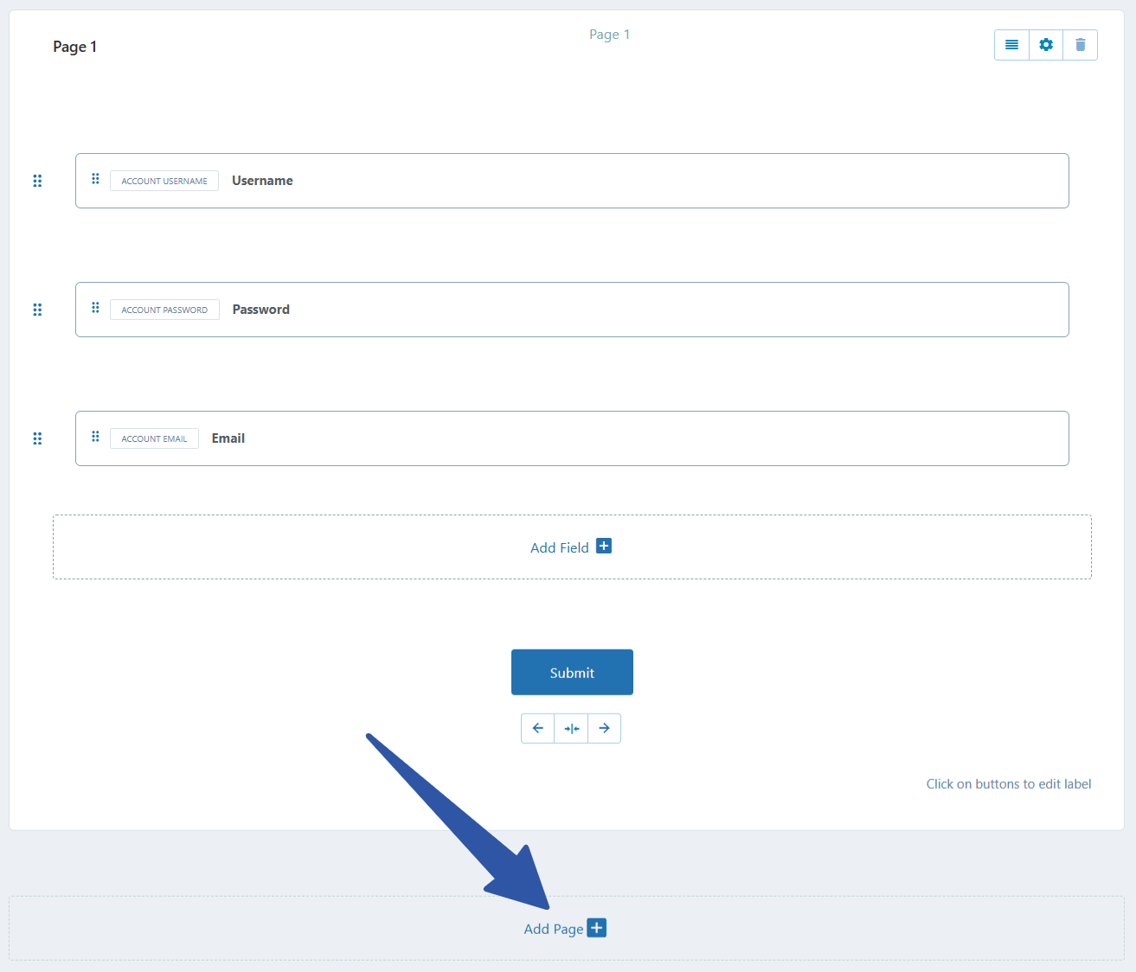The image size is (1136, 972).
Task: Select the Account Username tag
Action: coord(164,181)
